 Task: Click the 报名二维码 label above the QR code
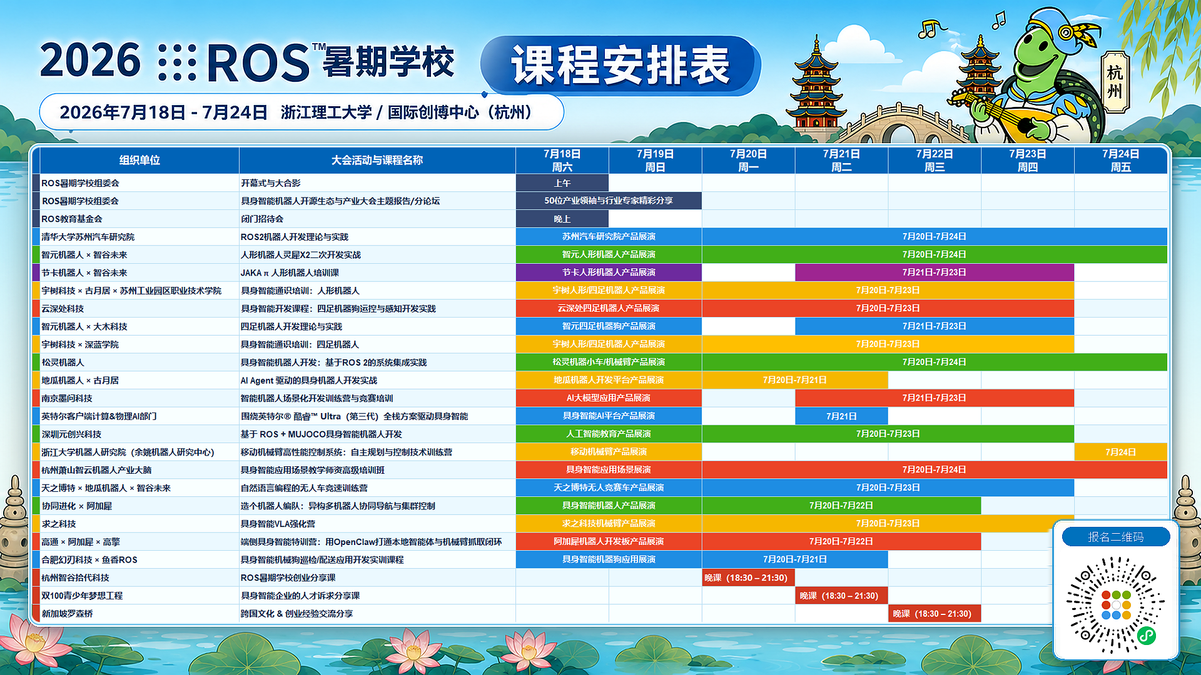pos(1116,537)
